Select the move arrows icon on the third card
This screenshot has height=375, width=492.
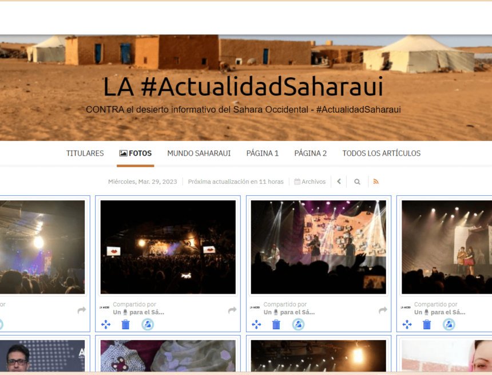(x=256, y=324)
